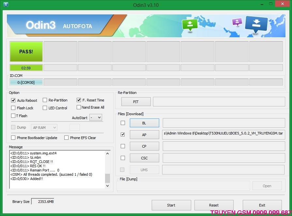Viewport: 292px width, 216px height.
Task: Tick Phone Bootloader Update checkbox
Action: pyautogui.click(x=13, y=138)
